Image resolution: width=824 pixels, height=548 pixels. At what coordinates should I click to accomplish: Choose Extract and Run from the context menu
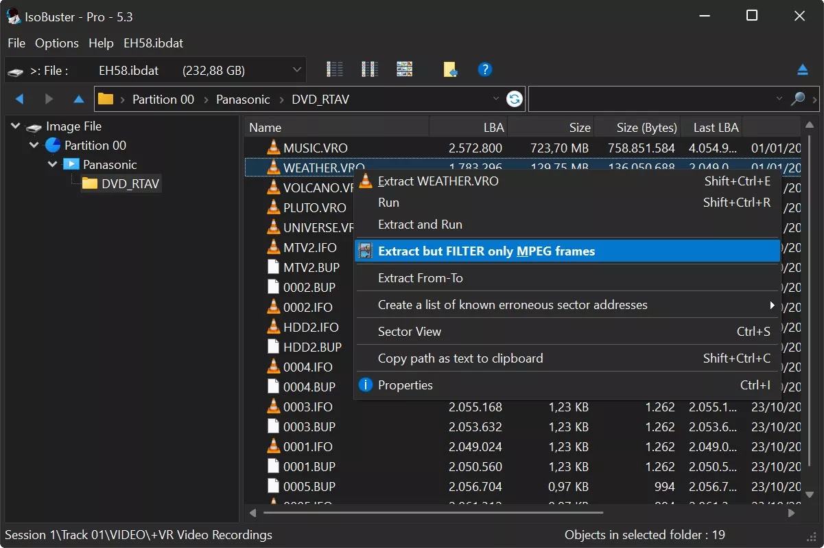click(x=419, y=224)
